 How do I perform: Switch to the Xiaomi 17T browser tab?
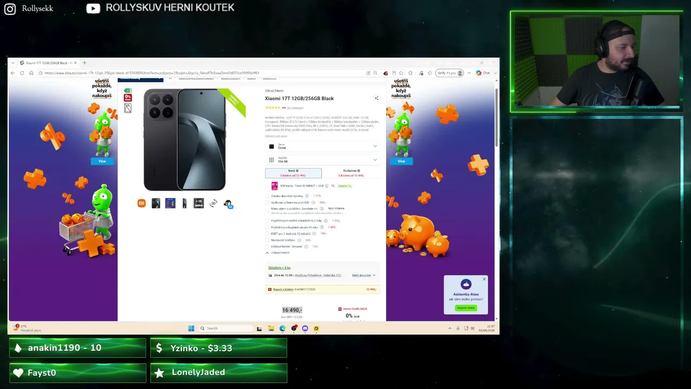(48, 63)
